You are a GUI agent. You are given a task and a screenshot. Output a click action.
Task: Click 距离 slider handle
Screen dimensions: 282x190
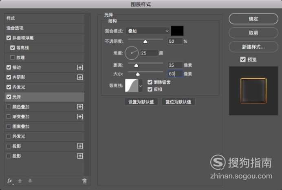pos(136,66)
